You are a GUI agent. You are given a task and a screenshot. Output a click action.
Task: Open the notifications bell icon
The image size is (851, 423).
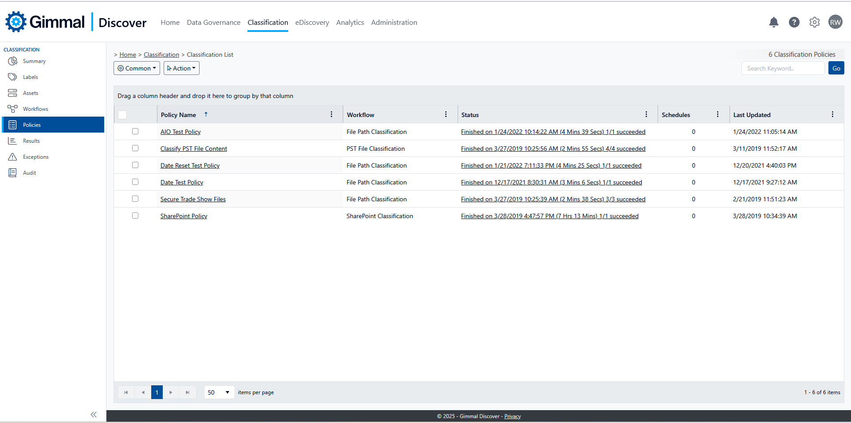773,22
